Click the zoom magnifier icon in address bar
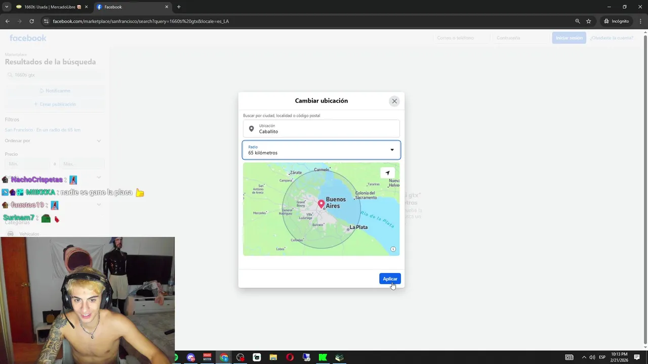 point(578,21)
